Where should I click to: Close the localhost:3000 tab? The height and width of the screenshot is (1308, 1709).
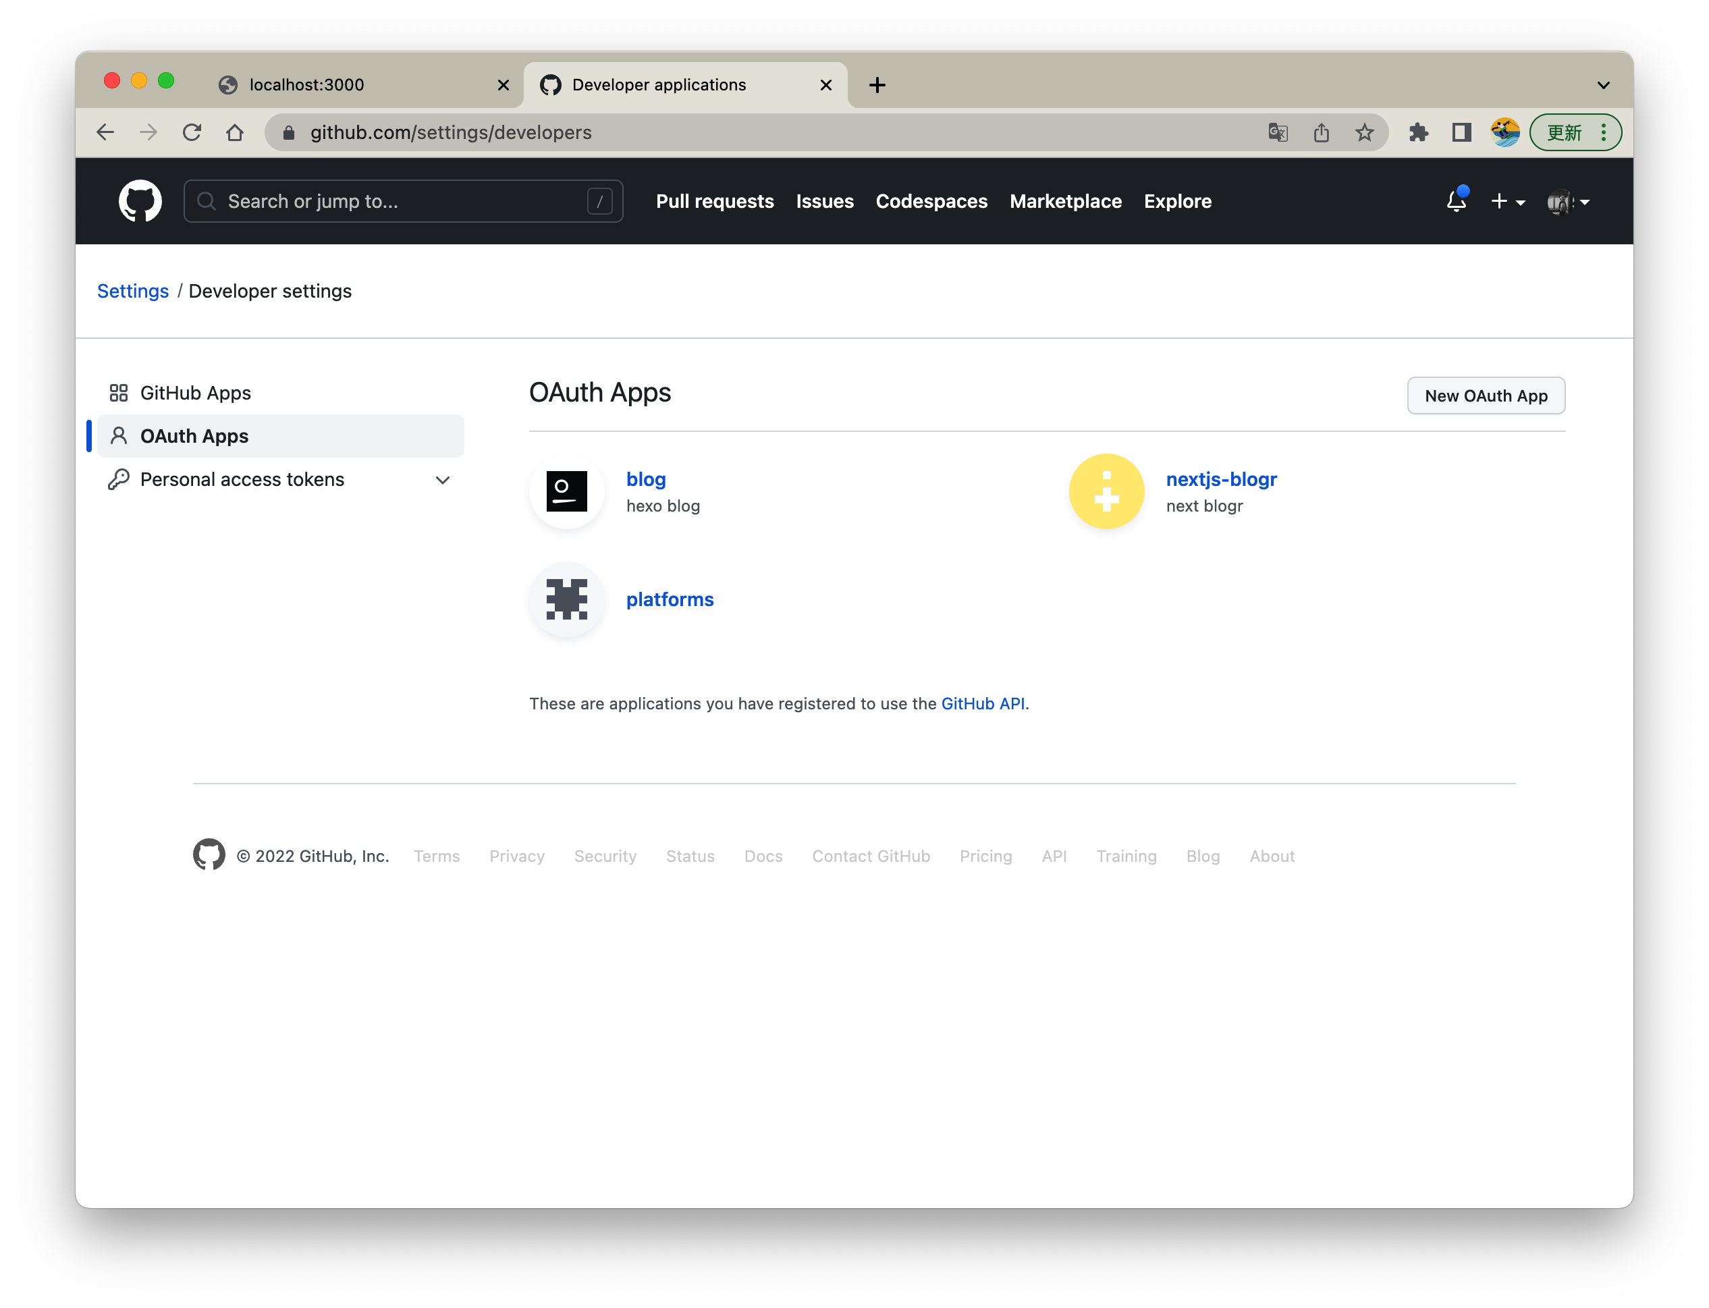[x=503, y=85]
